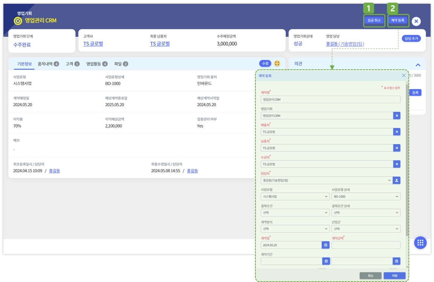The height and width of the screenshot is (282, 434).
Task: Click the 집중관리 여부 value Yes
Action: pos(200,126)
